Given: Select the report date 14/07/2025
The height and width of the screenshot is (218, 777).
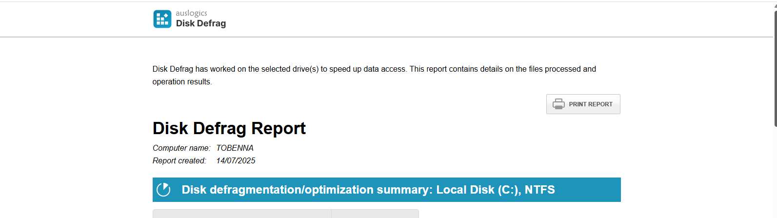Looking at the screenshot, I should [236, 160].
